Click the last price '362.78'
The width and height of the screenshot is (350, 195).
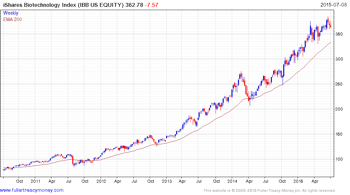coord(134,5)
